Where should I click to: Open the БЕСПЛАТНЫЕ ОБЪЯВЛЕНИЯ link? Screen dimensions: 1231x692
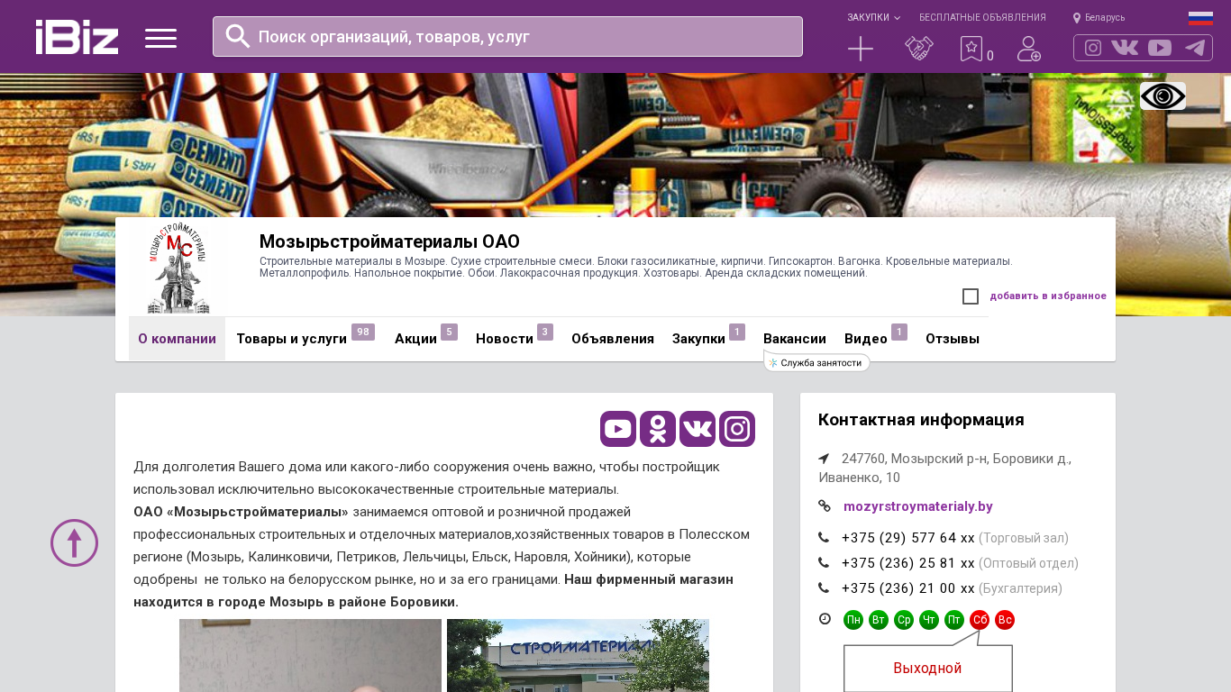[982, 18]
